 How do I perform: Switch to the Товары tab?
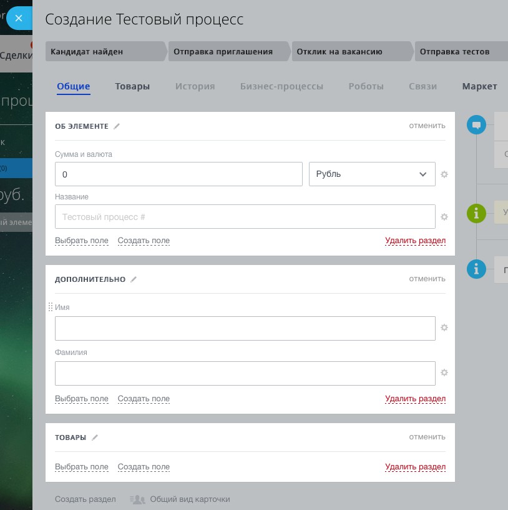[x=132, y=86]
